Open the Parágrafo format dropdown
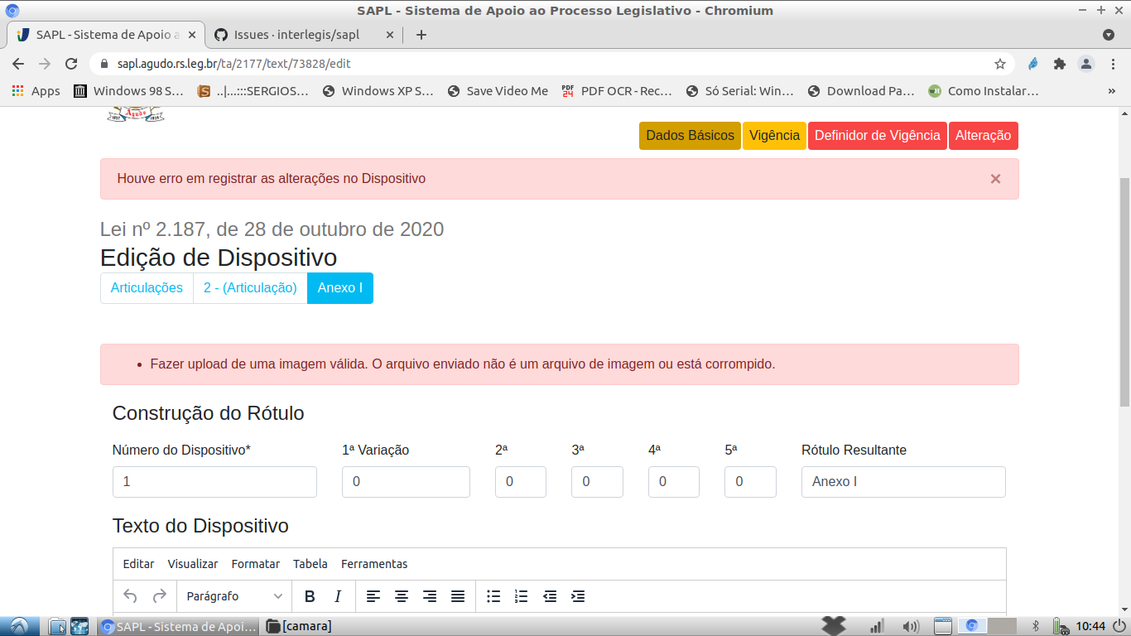Image resolution: width=1131 pixels, height=636 pixels. point(234,596)
